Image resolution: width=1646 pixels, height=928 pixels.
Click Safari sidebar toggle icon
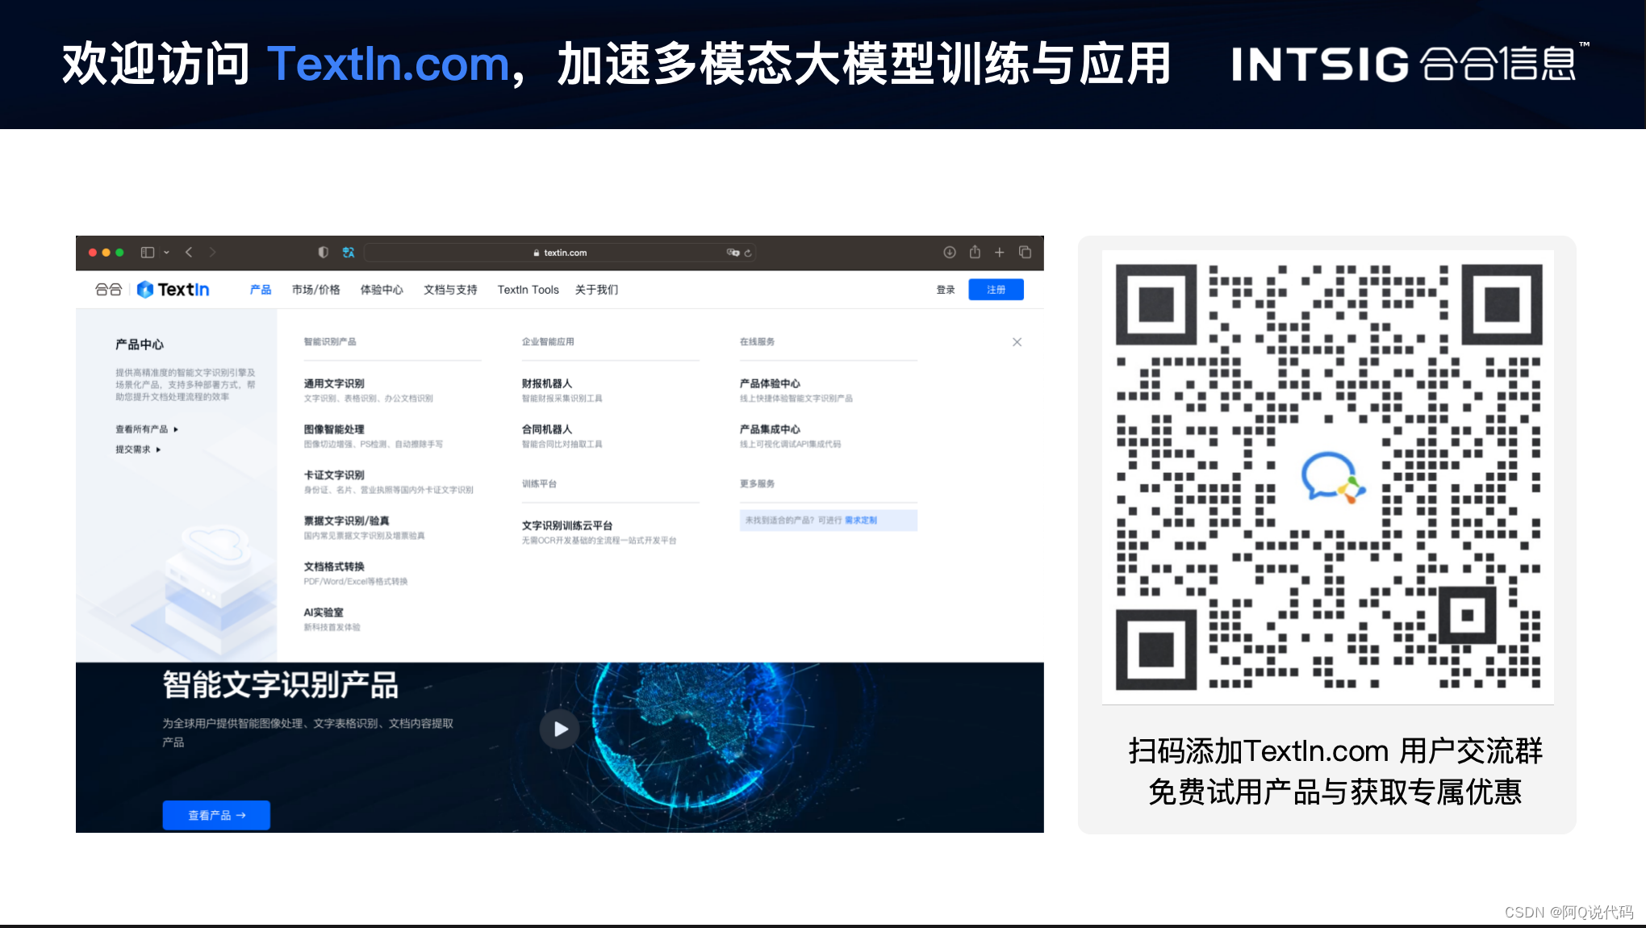point(147,253)
